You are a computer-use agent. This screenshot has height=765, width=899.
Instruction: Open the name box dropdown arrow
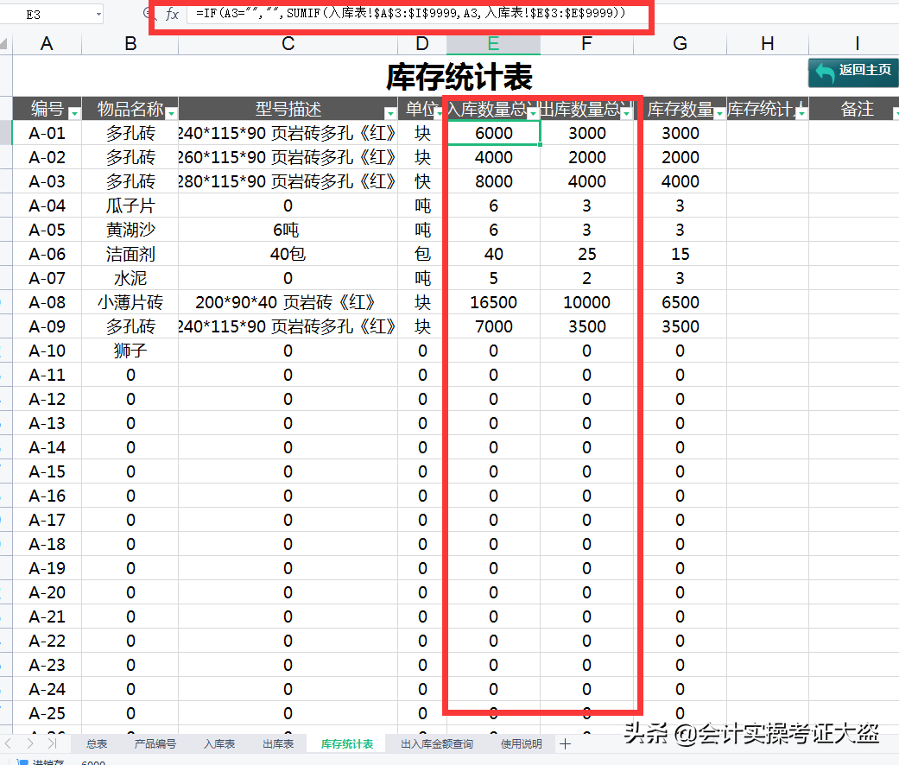pyautogui.click(x=98, y=15)
